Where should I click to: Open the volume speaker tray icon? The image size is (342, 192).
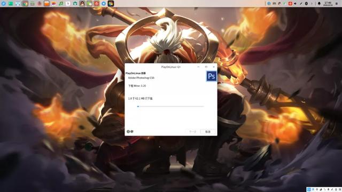click(295, 4)
